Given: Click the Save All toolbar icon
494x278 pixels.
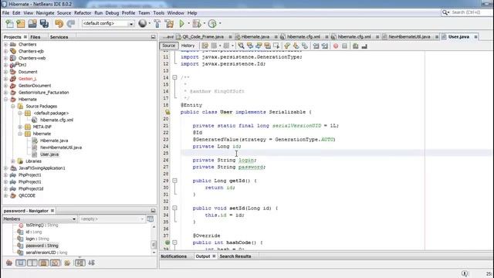Looking at the screenshot, I should [44, 24].
